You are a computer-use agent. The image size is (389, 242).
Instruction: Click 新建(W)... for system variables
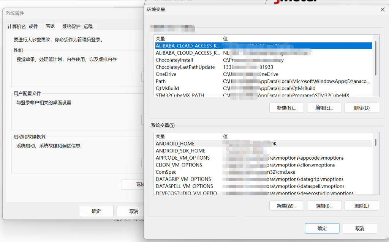[286, 206]
